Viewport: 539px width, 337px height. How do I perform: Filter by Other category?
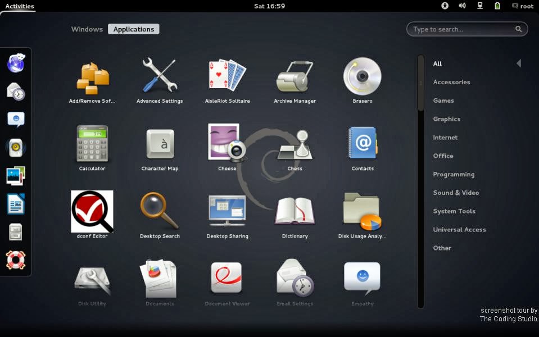tap(442, 248)
